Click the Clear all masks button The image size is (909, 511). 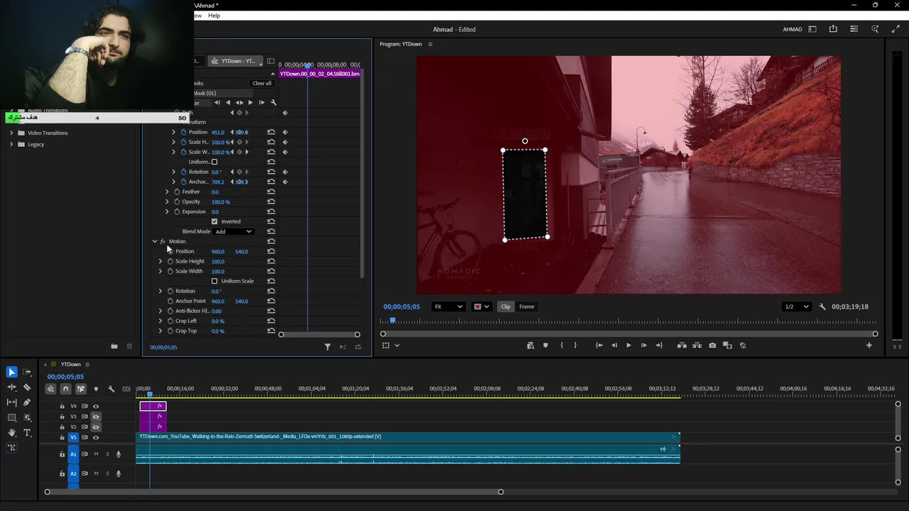point(262,83)
